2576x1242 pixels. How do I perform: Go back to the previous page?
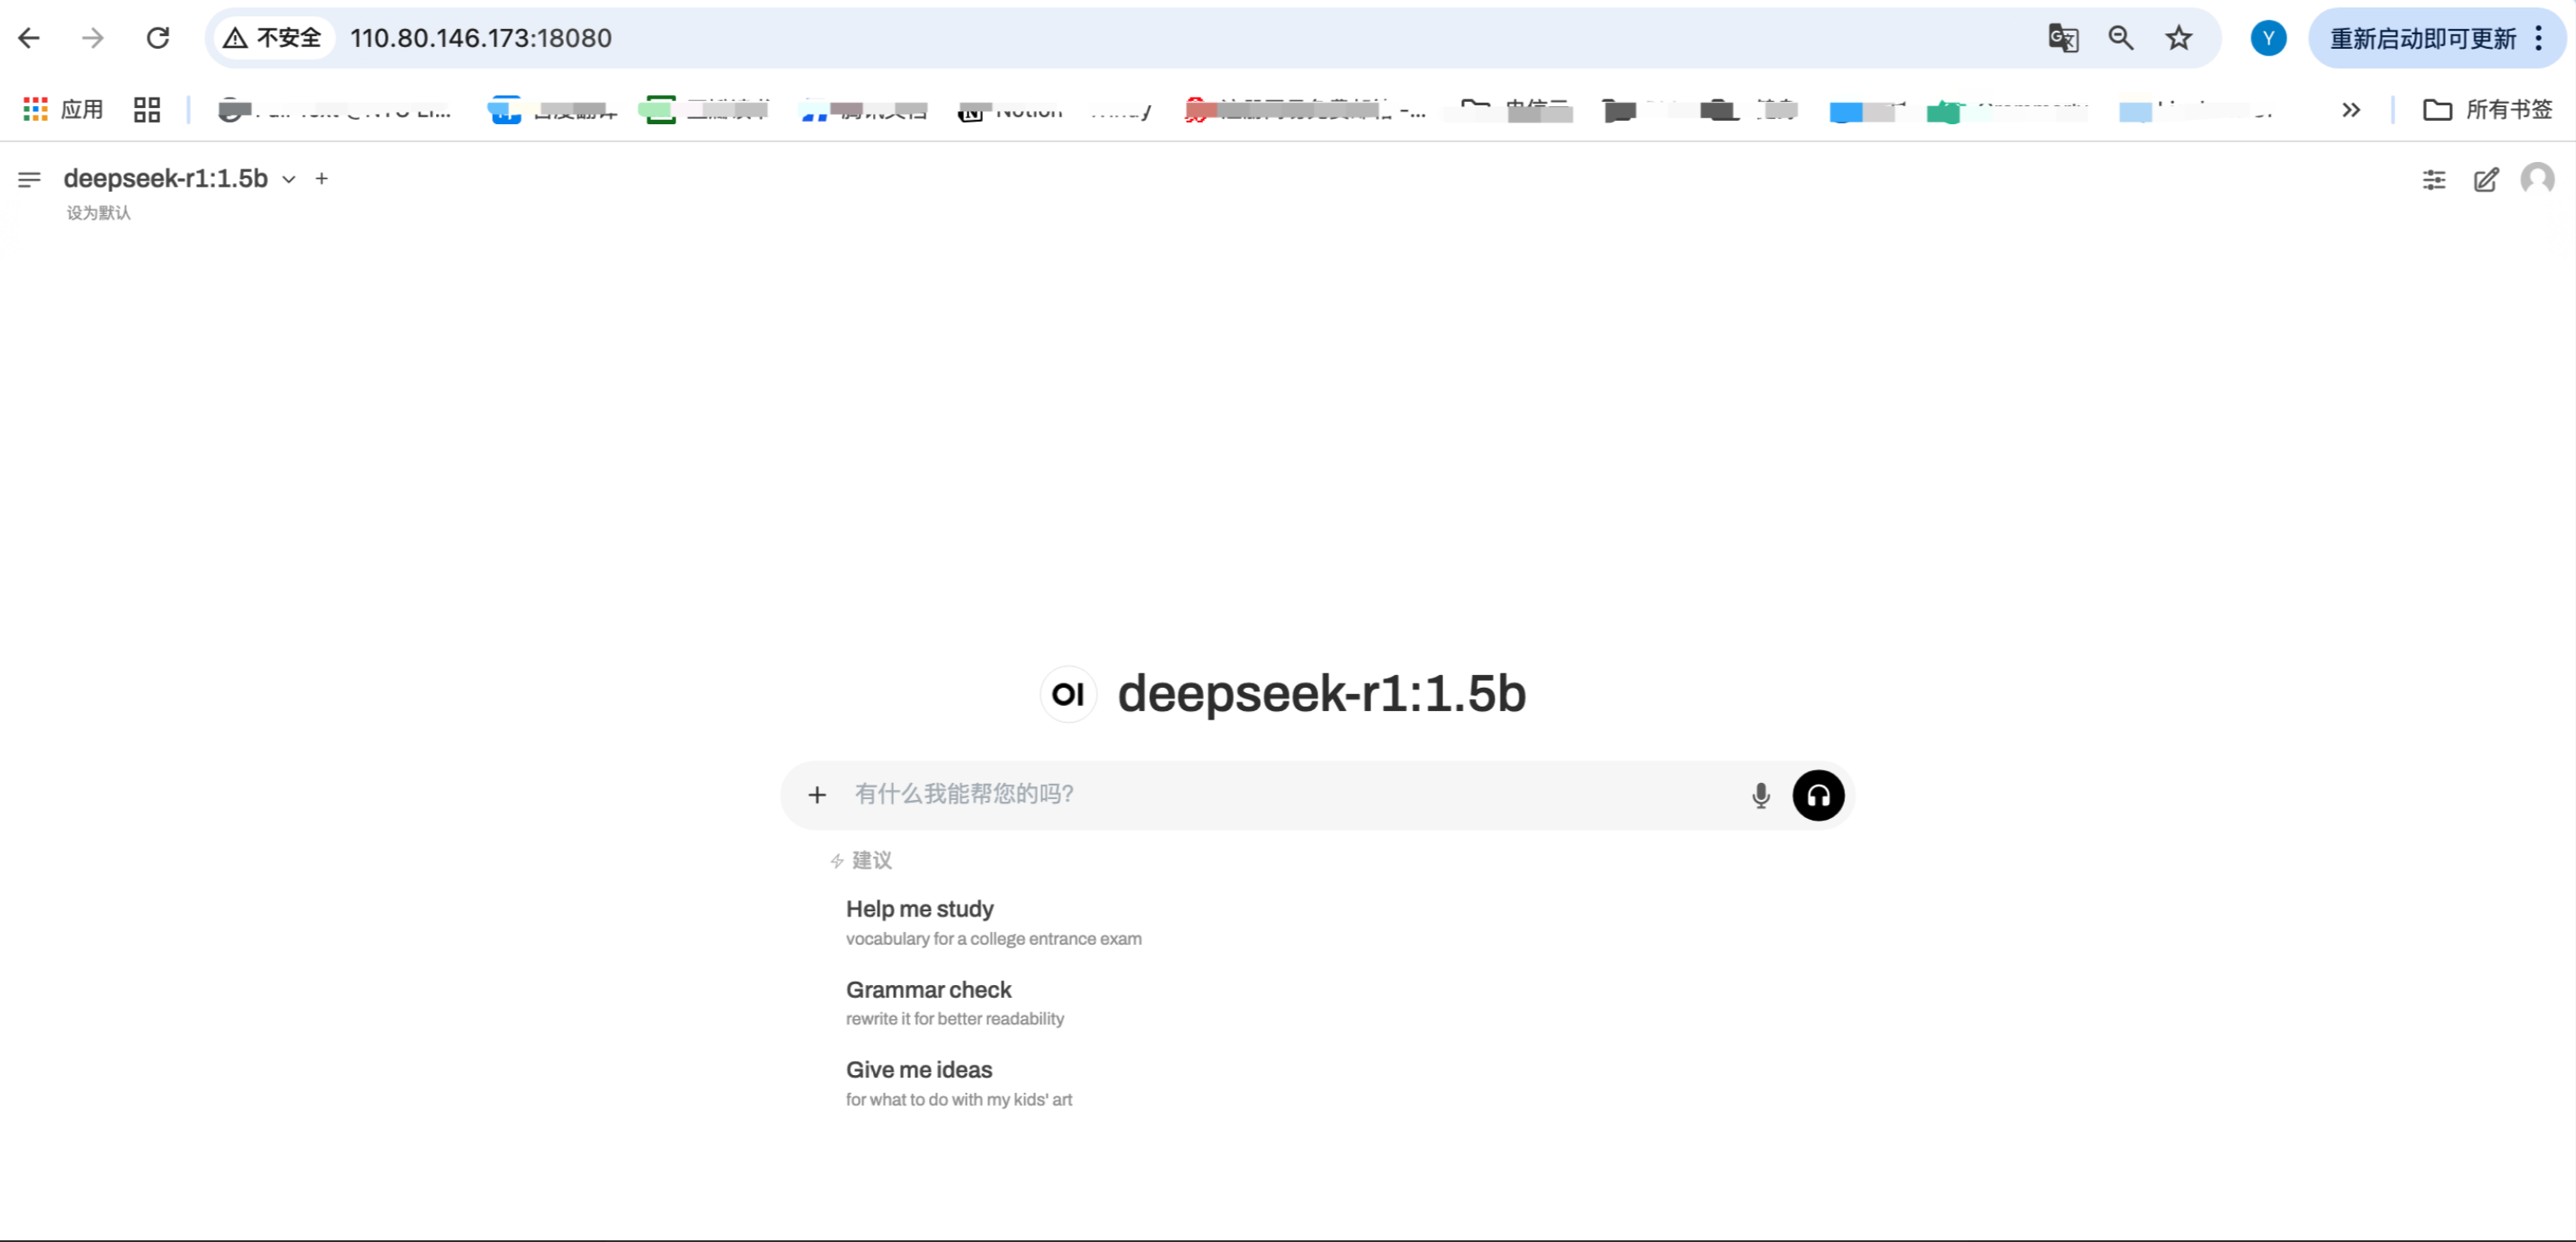[x=29, y=38]
